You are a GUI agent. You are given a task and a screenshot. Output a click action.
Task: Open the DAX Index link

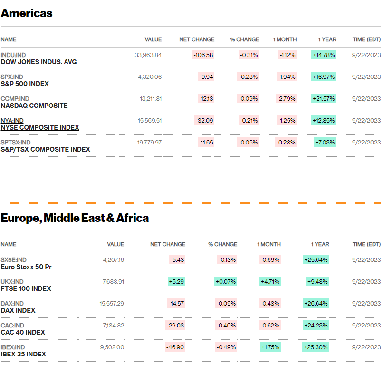18,310
